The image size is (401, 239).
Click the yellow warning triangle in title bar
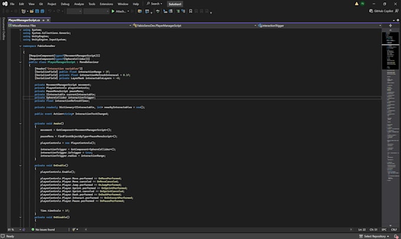[357, 4]
